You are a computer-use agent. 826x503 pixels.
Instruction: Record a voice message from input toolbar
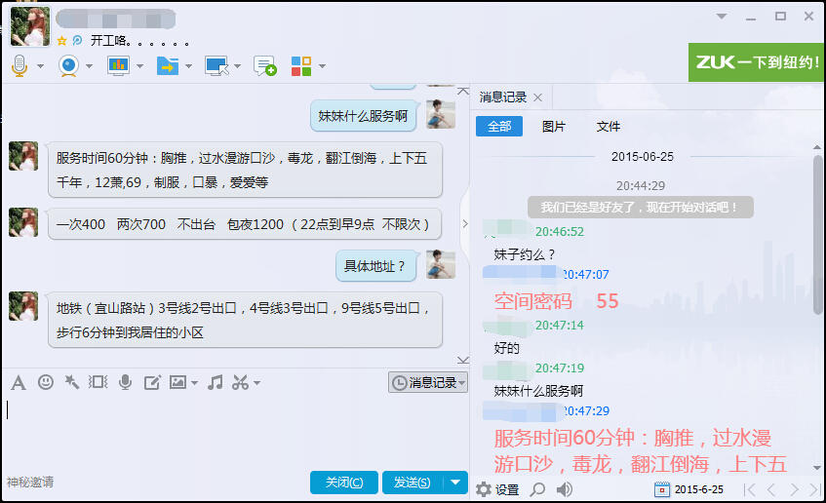[x=126, y=382]
